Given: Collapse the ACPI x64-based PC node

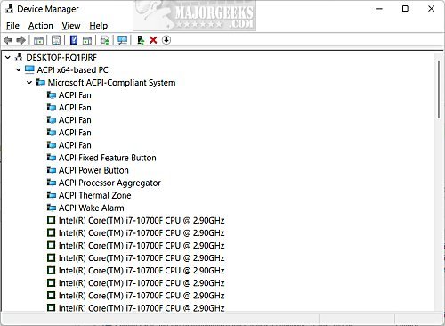Looking at the screenshot, I should tap(19, 70).
